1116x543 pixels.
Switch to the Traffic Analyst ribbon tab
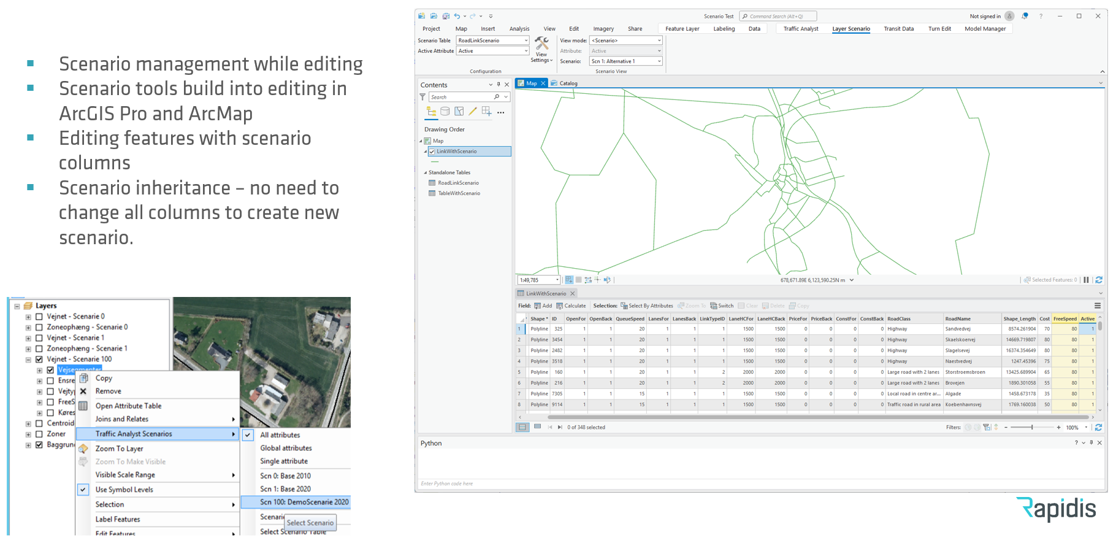tap(800, 29)
